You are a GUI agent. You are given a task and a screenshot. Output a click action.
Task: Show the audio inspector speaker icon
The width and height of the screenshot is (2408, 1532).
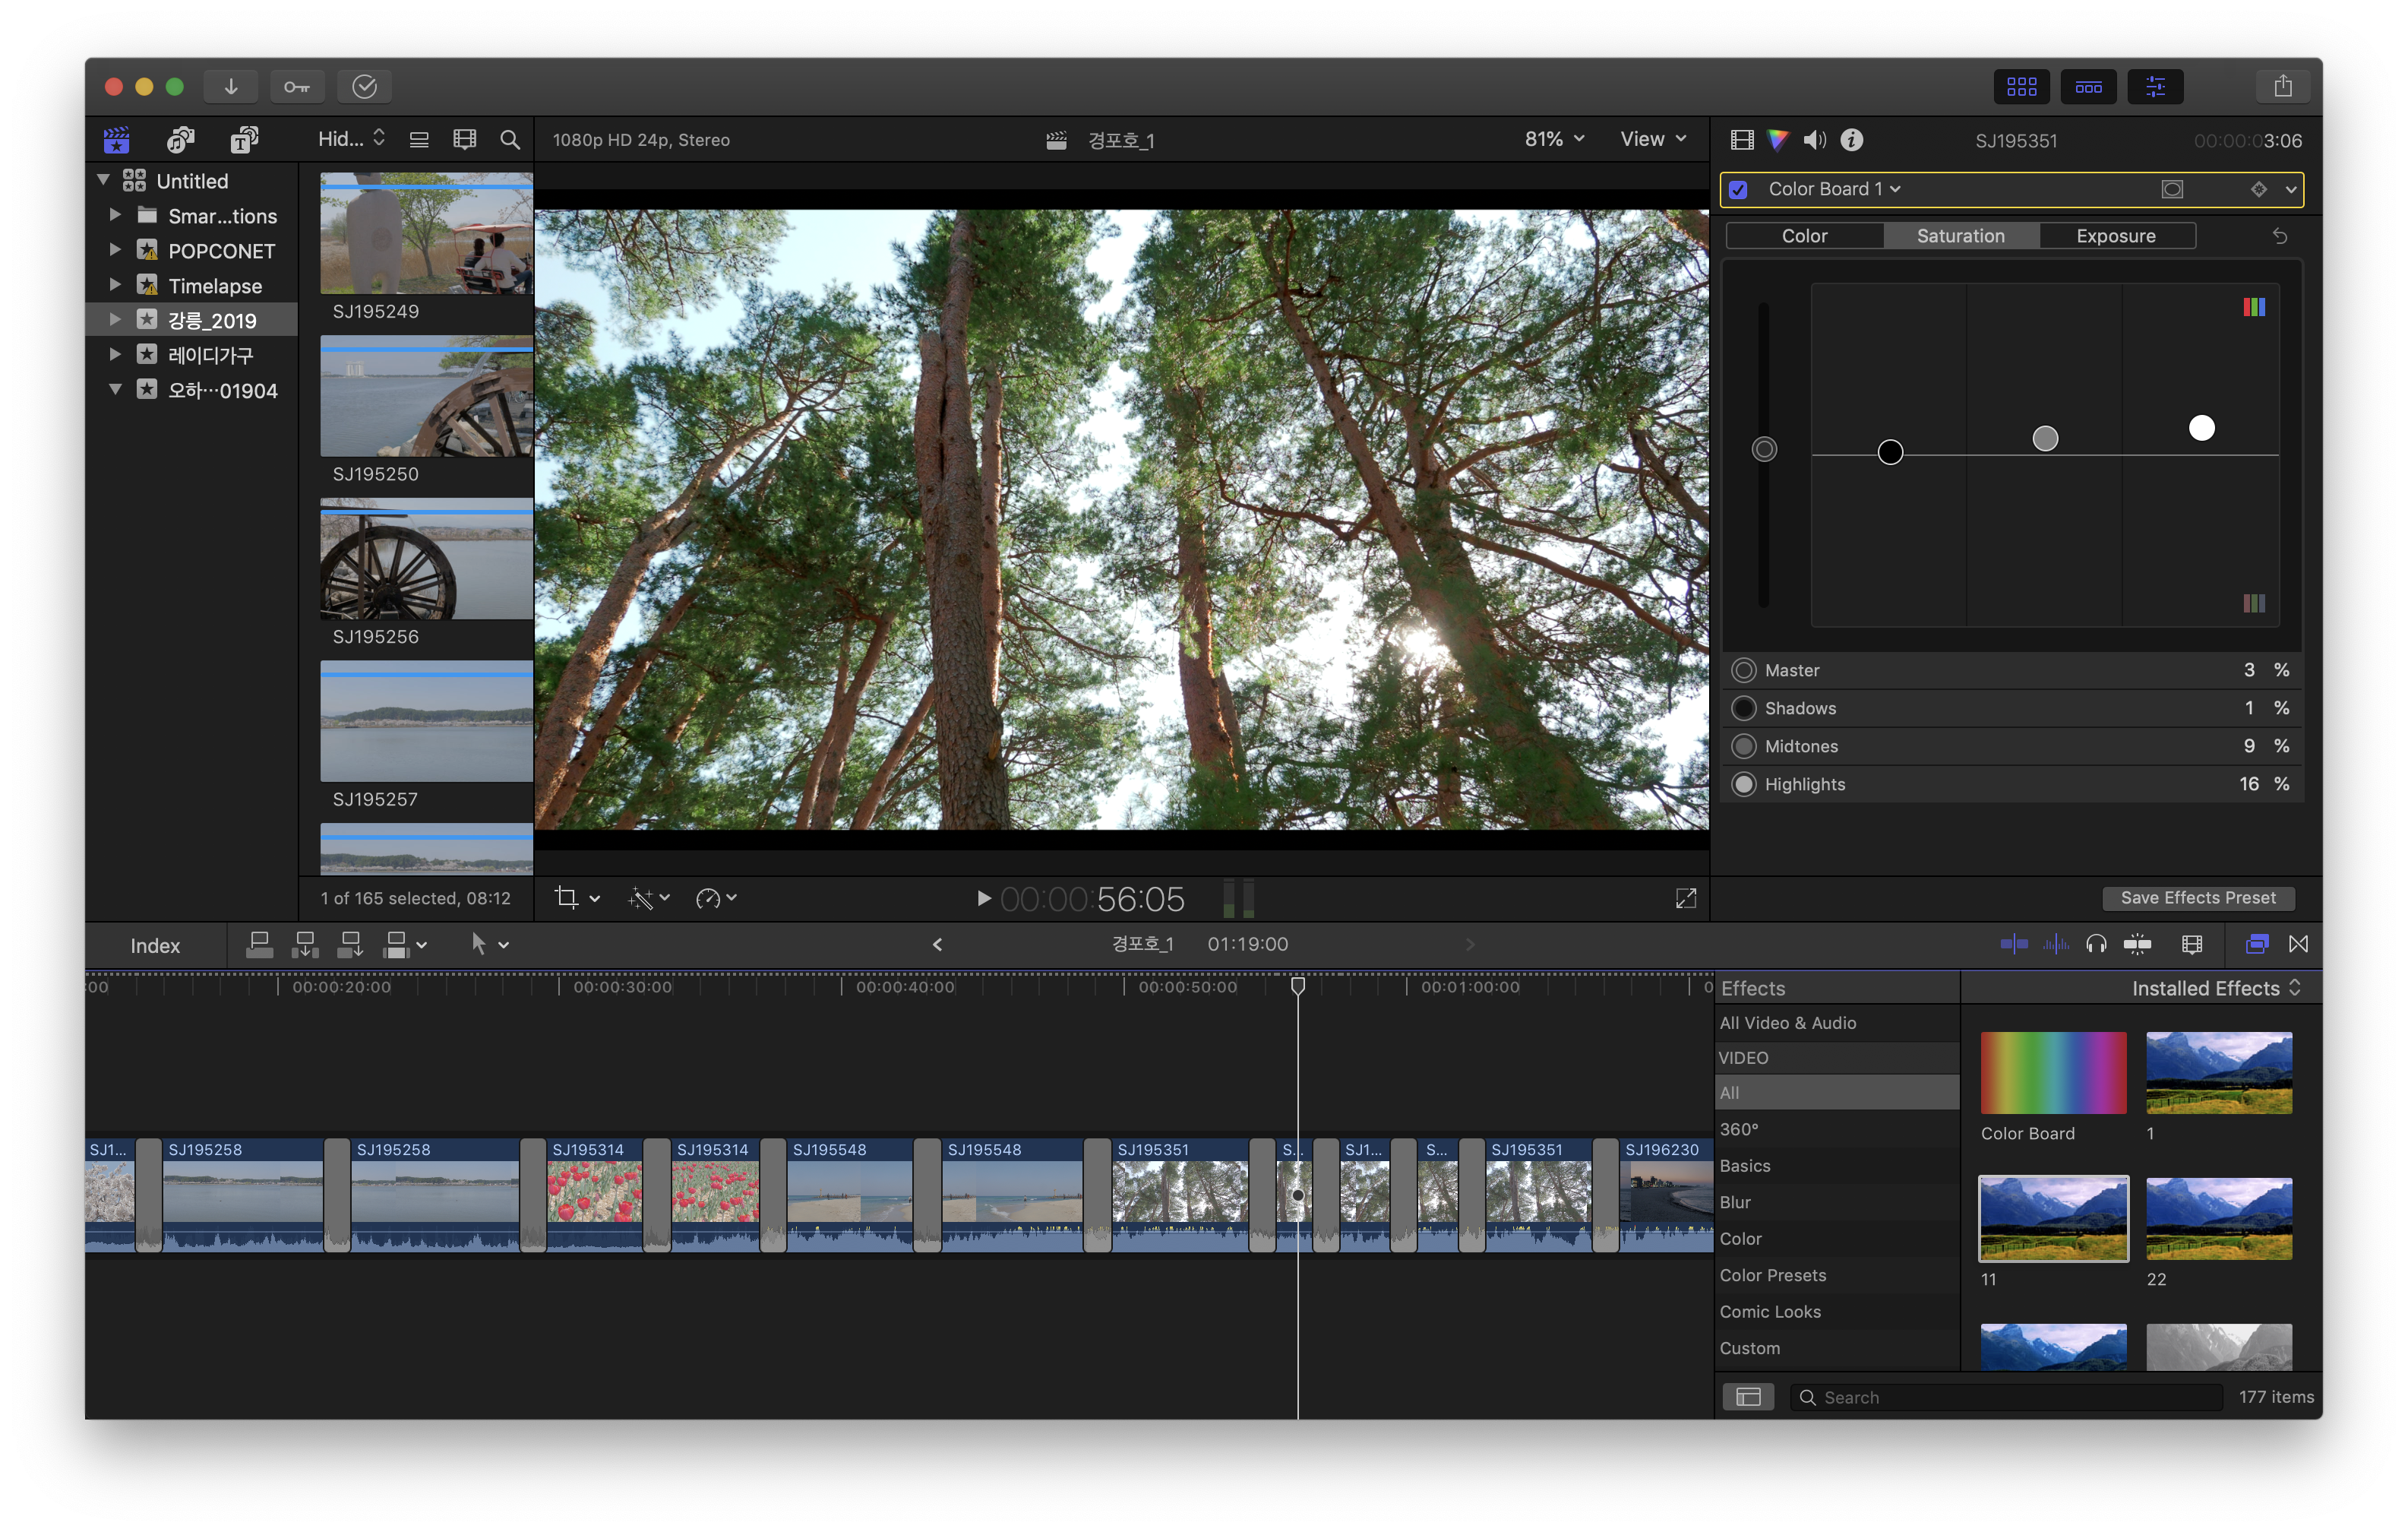coord(1814,140)
